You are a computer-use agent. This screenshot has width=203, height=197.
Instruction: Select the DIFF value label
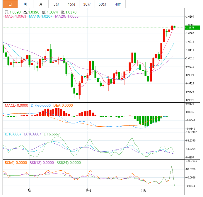coord(39,106)
